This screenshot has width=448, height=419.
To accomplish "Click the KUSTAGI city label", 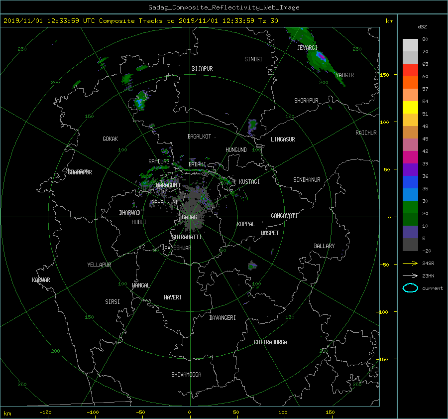I will 249,182.
